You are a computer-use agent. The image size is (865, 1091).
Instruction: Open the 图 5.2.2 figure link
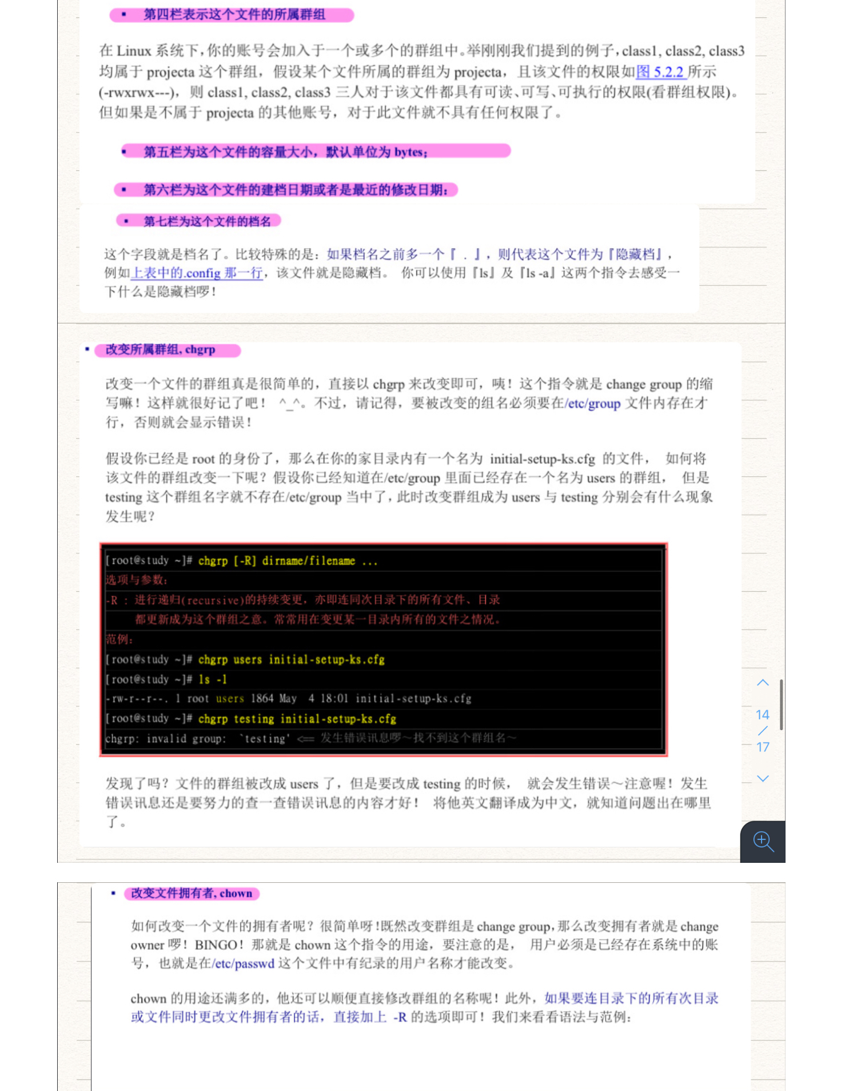pyautogui.click(x=660, y=71)
